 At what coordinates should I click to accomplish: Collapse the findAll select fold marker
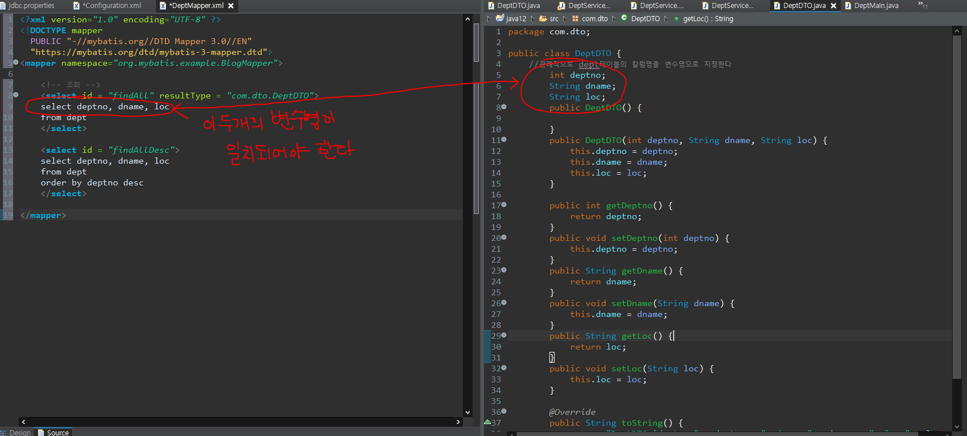(15, 95)
